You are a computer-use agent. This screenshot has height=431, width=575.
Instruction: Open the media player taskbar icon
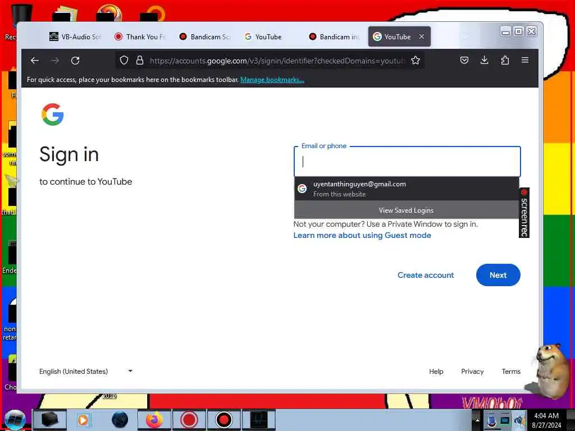click(x=83, y=420)
